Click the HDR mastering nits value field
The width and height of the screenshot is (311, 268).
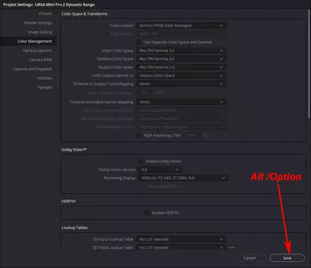[191, 135]
